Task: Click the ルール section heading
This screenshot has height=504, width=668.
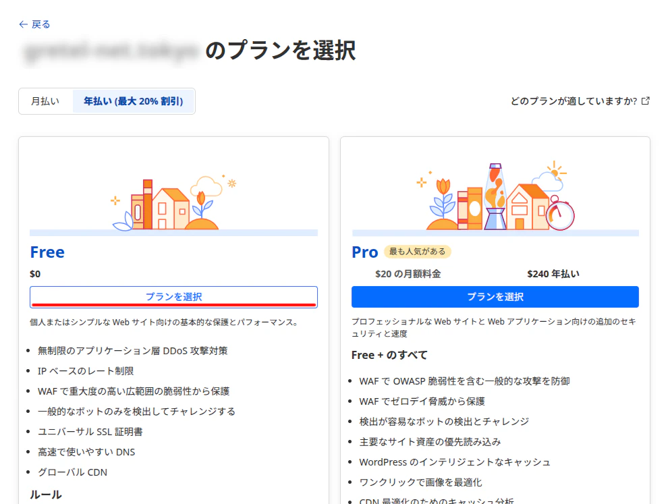Action: coord(46,495)
